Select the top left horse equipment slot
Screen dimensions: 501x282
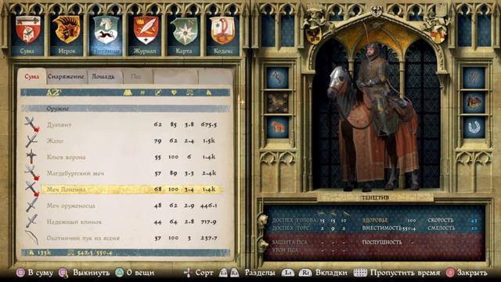[277, 77]
